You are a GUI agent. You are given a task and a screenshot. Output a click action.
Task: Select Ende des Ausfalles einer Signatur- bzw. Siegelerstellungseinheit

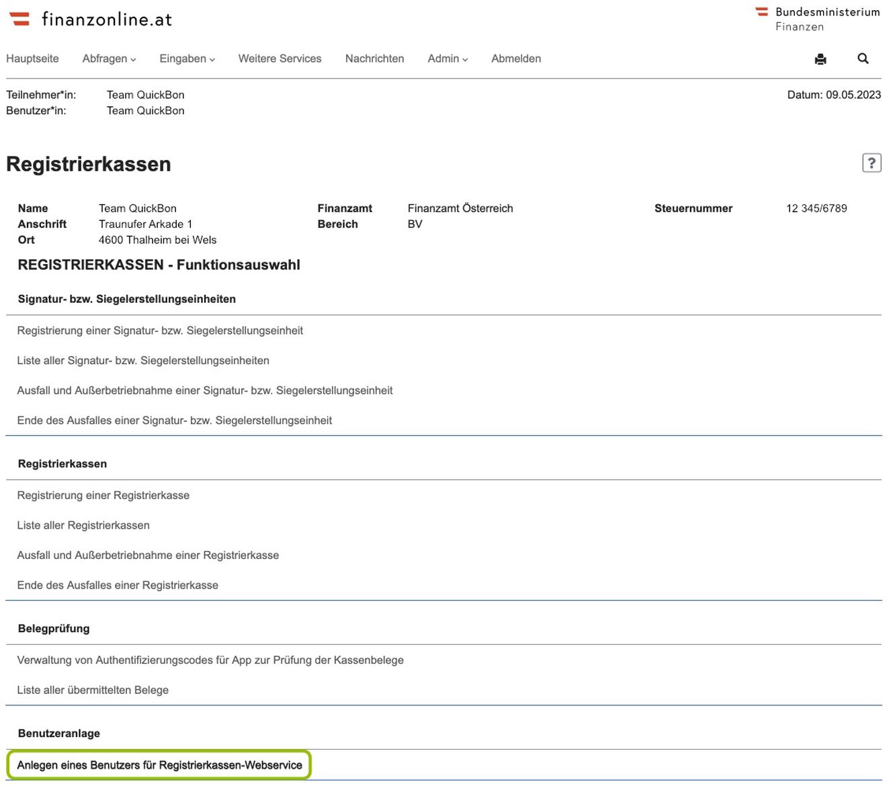pyautogui.click(x=175, y=421)
